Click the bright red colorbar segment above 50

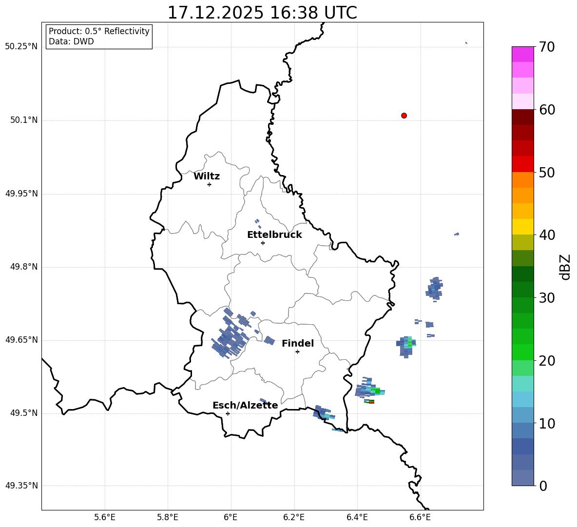click(x=522, y=164)
